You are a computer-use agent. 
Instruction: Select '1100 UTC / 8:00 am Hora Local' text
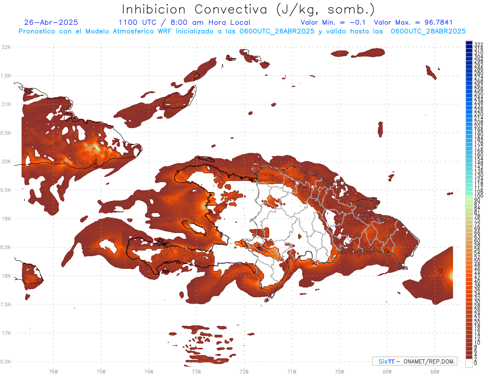[x=184, y=22]
